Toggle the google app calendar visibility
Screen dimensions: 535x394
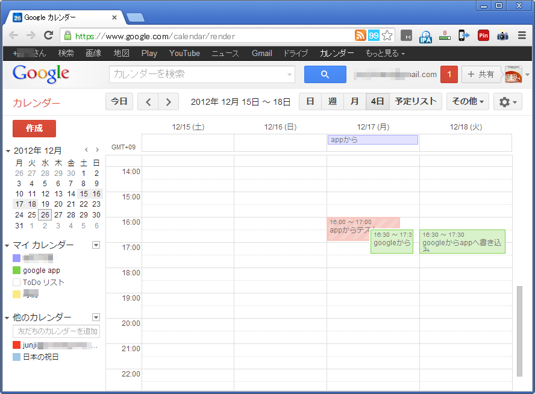[x=17, y=270]
